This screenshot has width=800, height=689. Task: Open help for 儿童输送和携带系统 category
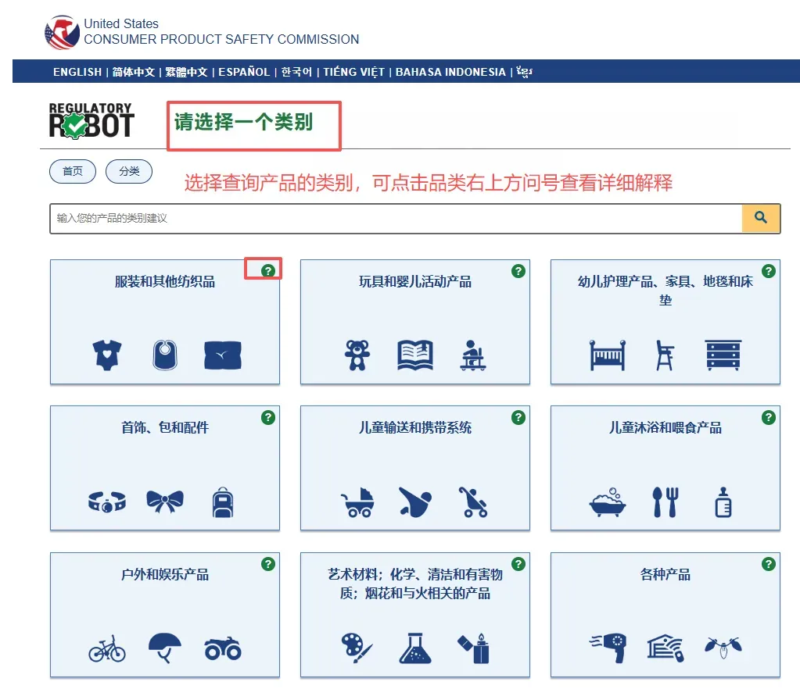(518, 417)
